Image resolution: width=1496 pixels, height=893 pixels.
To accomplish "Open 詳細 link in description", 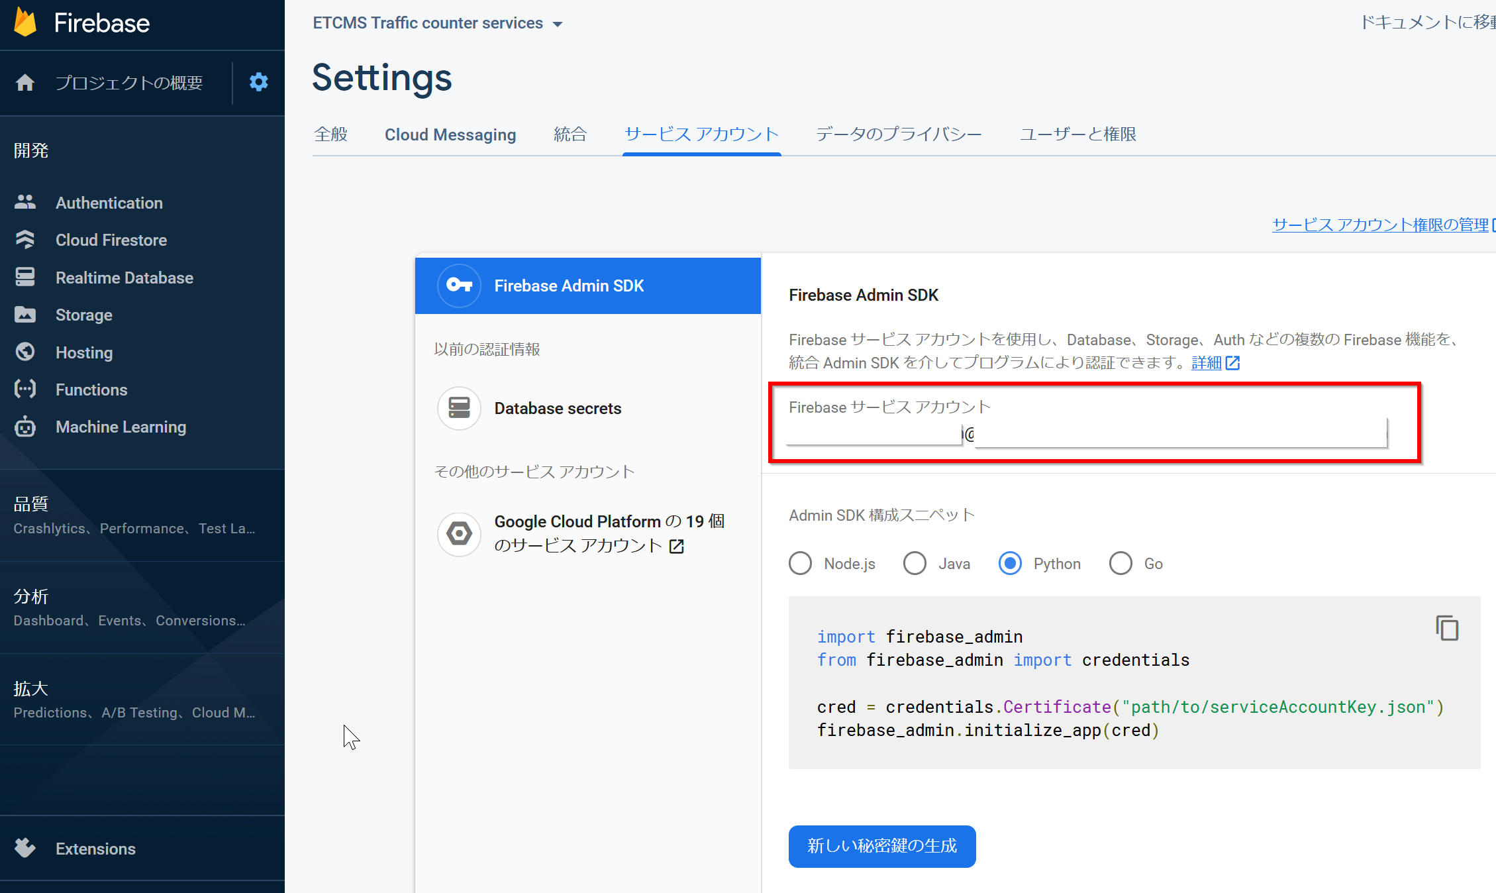I will (1207, 363).
